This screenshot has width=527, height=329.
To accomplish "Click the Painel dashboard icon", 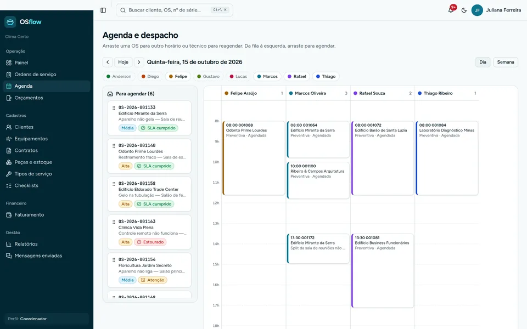I will (x=9, y=63).
